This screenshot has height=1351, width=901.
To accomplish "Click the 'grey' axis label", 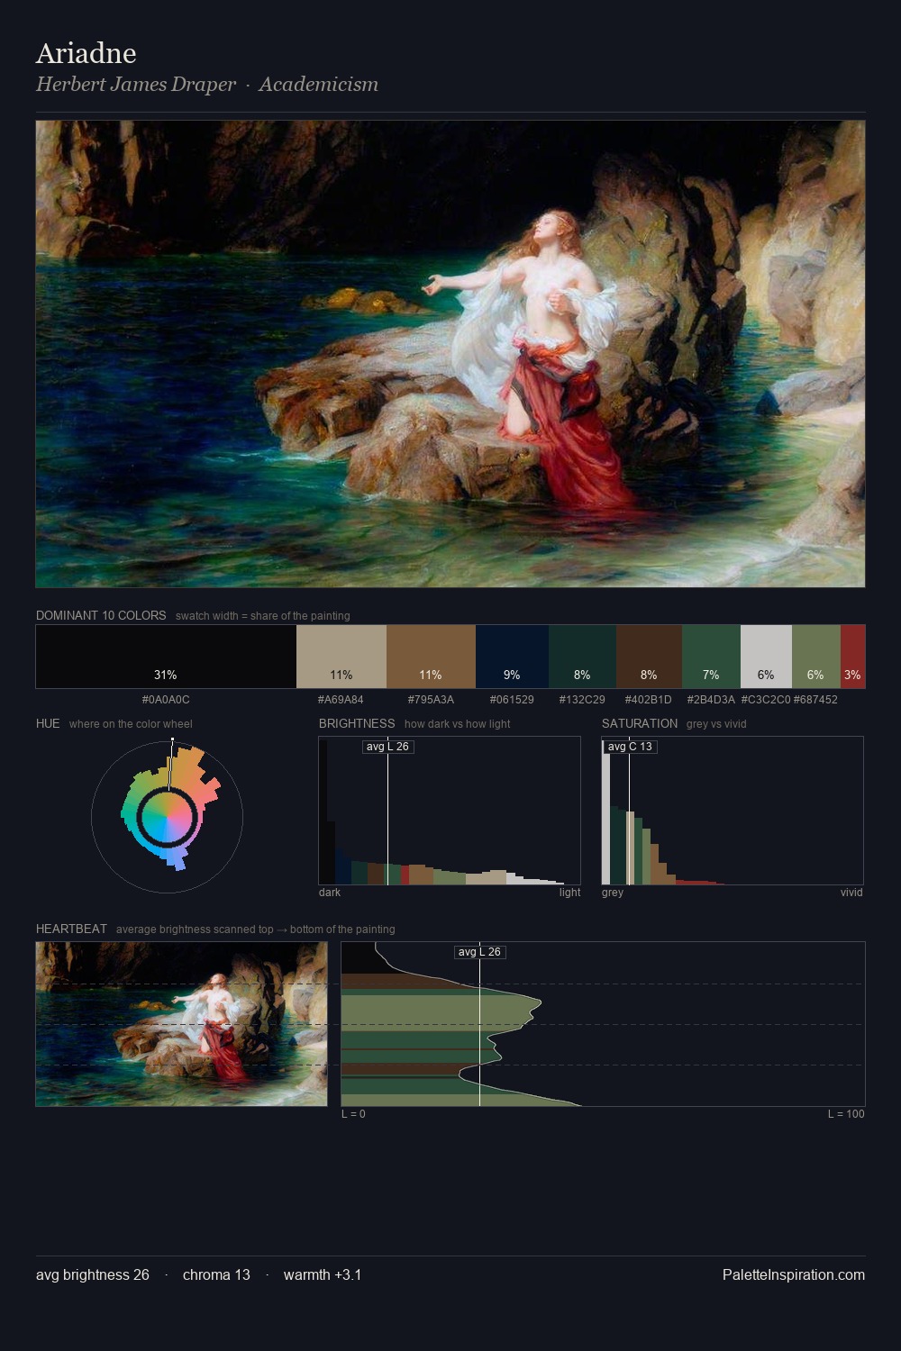I will (613, 893).
